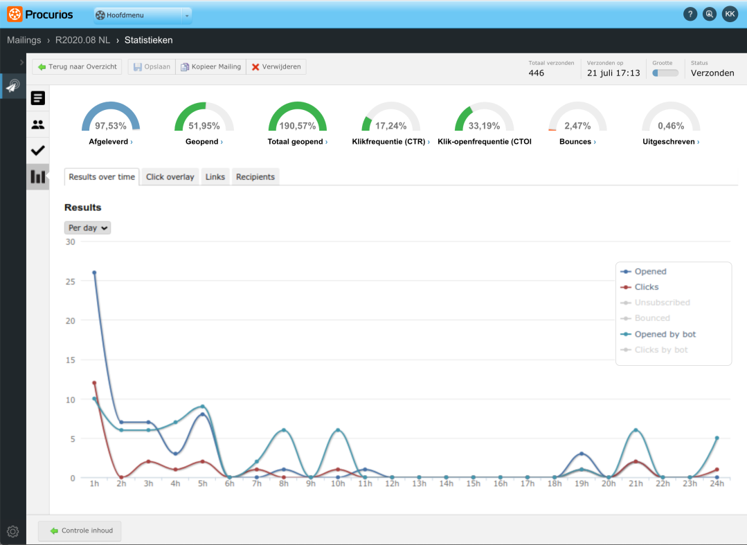Open the Per day interval dropdown
The image size is (747, 545).
(88, 228)
